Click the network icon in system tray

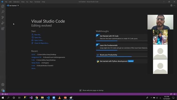[157, 97]
